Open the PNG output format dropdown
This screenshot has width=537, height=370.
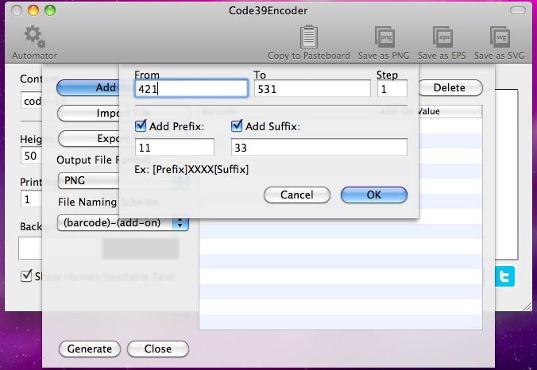click(88, 180)
